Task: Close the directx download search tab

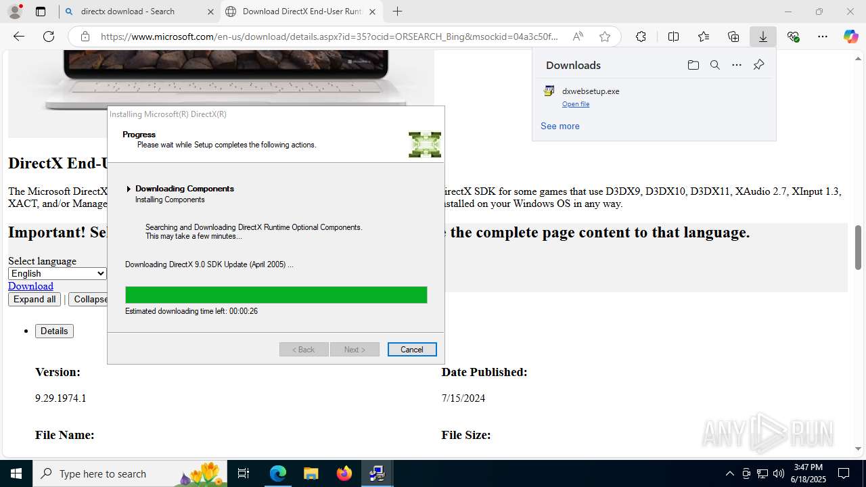Action: [210, 11]
